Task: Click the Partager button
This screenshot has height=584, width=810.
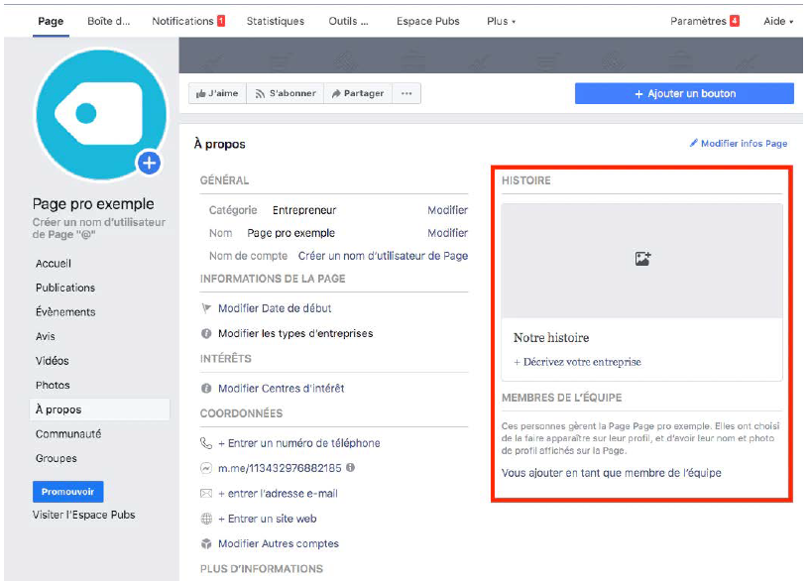Action: pyautogui.click(x=358, y=93)
